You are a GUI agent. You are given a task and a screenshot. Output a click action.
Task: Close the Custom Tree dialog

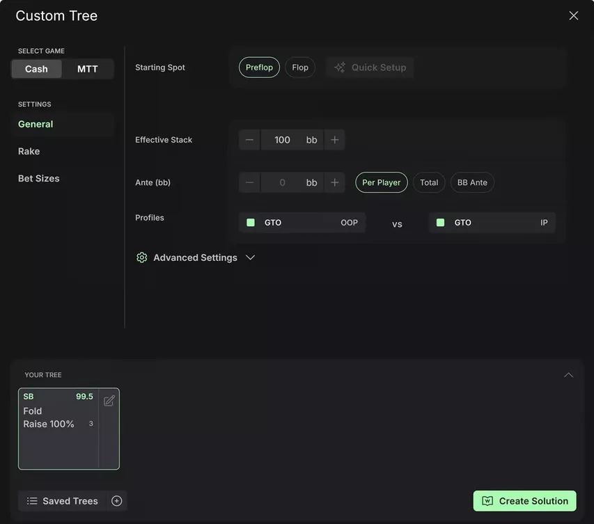573,15
